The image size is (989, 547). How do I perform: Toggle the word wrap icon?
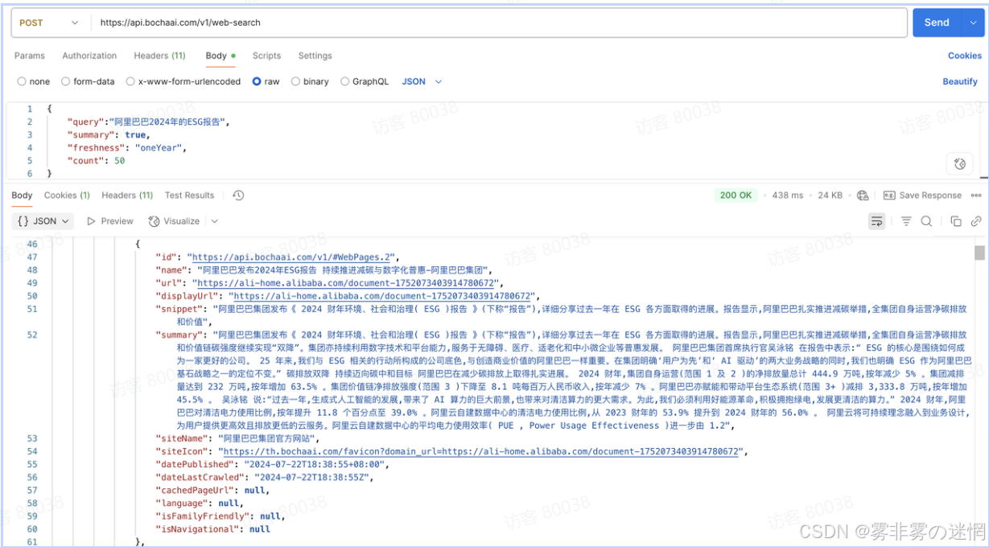click(876, 221)
